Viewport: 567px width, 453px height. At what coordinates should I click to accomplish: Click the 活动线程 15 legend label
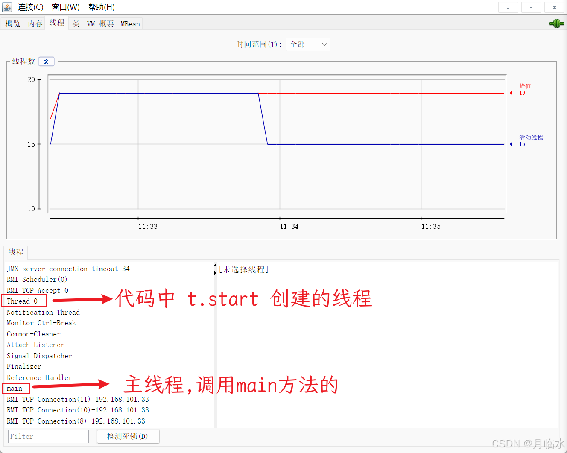click(531, 140)
